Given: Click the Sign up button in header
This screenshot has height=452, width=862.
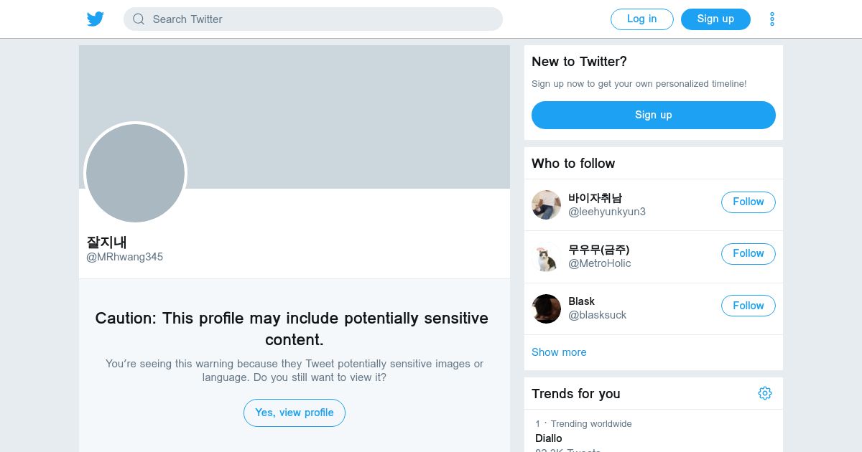Looking at the screenshot, I should click(715, 19).
